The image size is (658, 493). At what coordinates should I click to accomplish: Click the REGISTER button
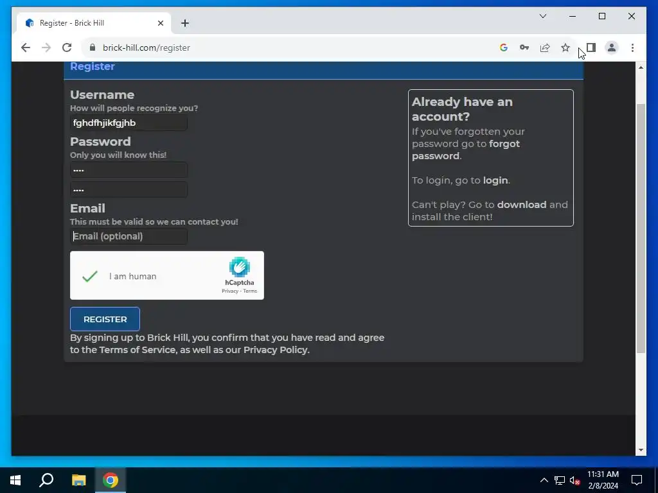click(x=105, y=319)
